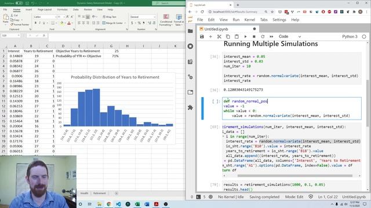Open Excel Formulas ribbon tab
This screenshot has width=371, height=208.
click(x=62, y=10)
